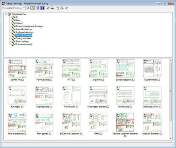Click the Create drawings button
The height and width of the screenshot is (148, 176).
[x=12, y=8]
